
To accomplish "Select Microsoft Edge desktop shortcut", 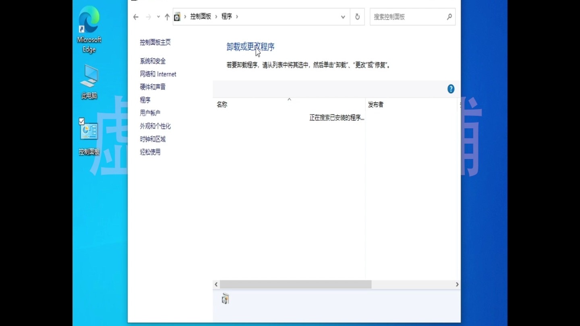I will pyautogui.click(x=89, y=30).
